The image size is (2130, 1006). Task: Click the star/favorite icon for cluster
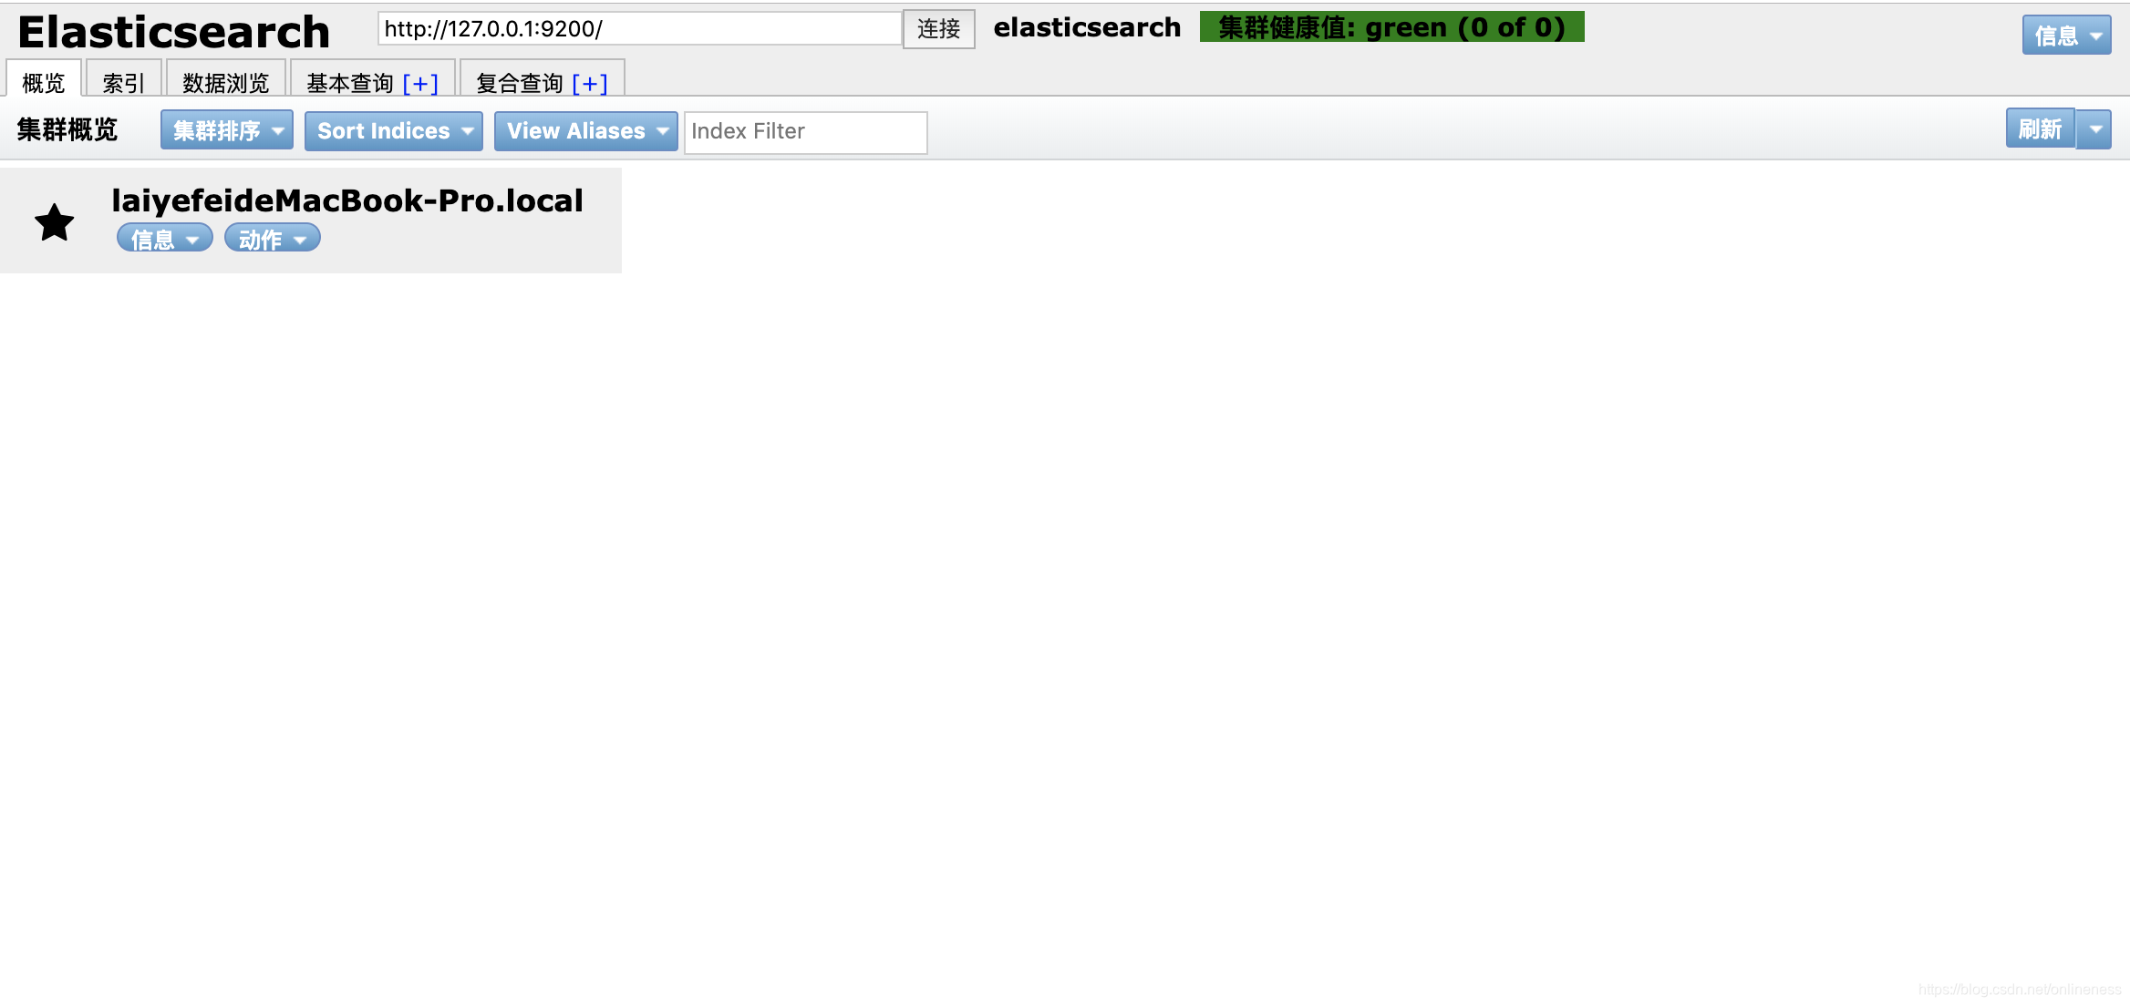click(55, 221)
